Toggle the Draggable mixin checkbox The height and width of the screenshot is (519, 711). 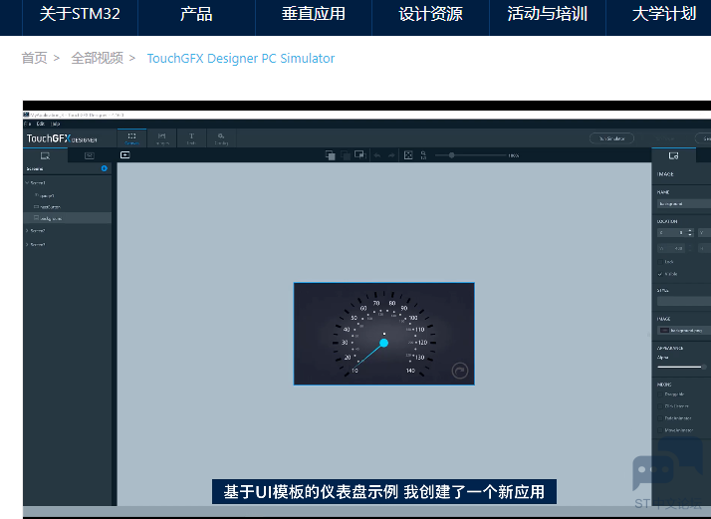(x=660, y=394)
